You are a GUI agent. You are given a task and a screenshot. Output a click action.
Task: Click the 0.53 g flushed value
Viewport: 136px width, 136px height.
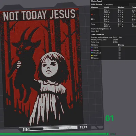(x=121, y=21)
